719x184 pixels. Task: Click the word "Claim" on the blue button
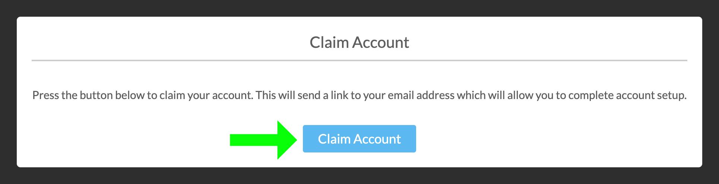(334, 139)
